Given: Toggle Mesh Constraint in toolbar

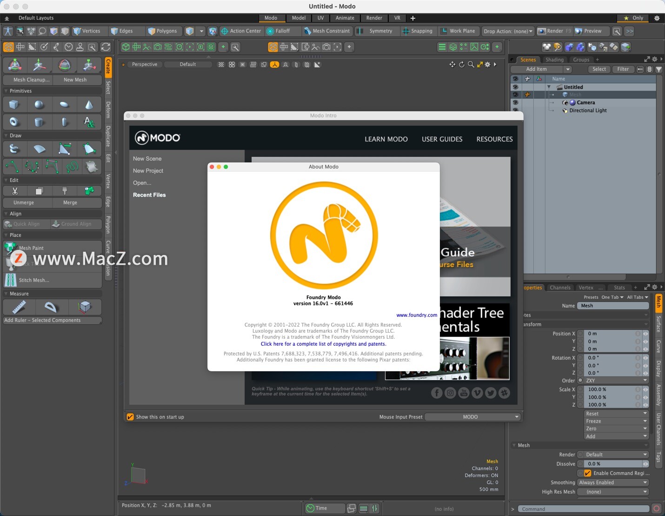Looking at the screenshot, I should [x=327, y=31].
